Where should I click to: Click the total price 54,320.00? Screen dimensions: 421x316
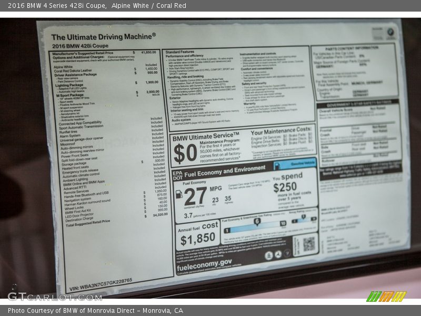click(x=161, y=215)
